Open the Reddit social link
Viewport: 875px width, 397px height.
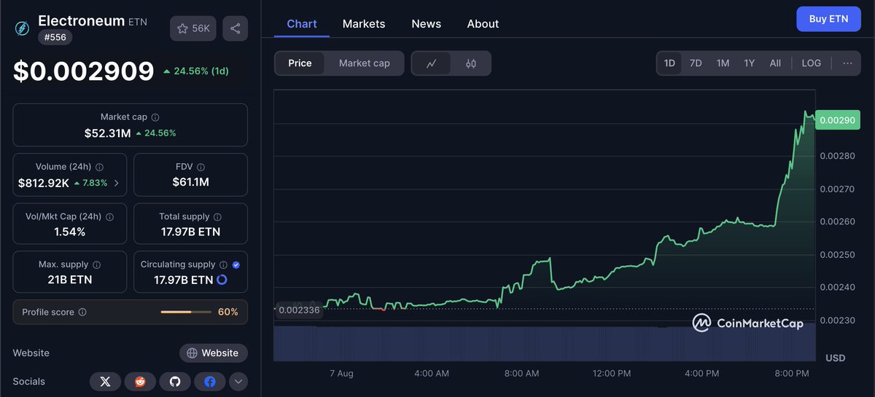[x=140, y=382]
